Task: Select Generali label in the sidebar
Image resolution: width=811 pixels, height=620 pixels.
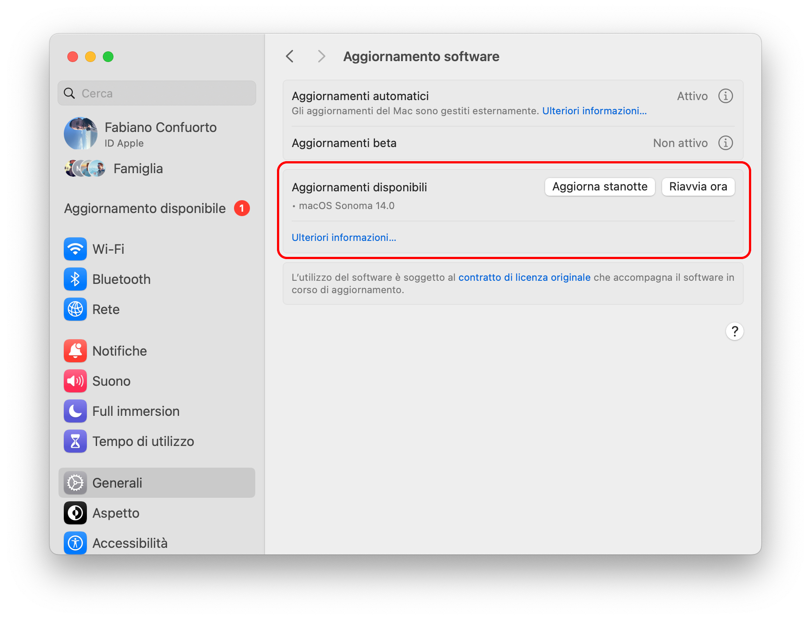Action: tap(117, 483)
